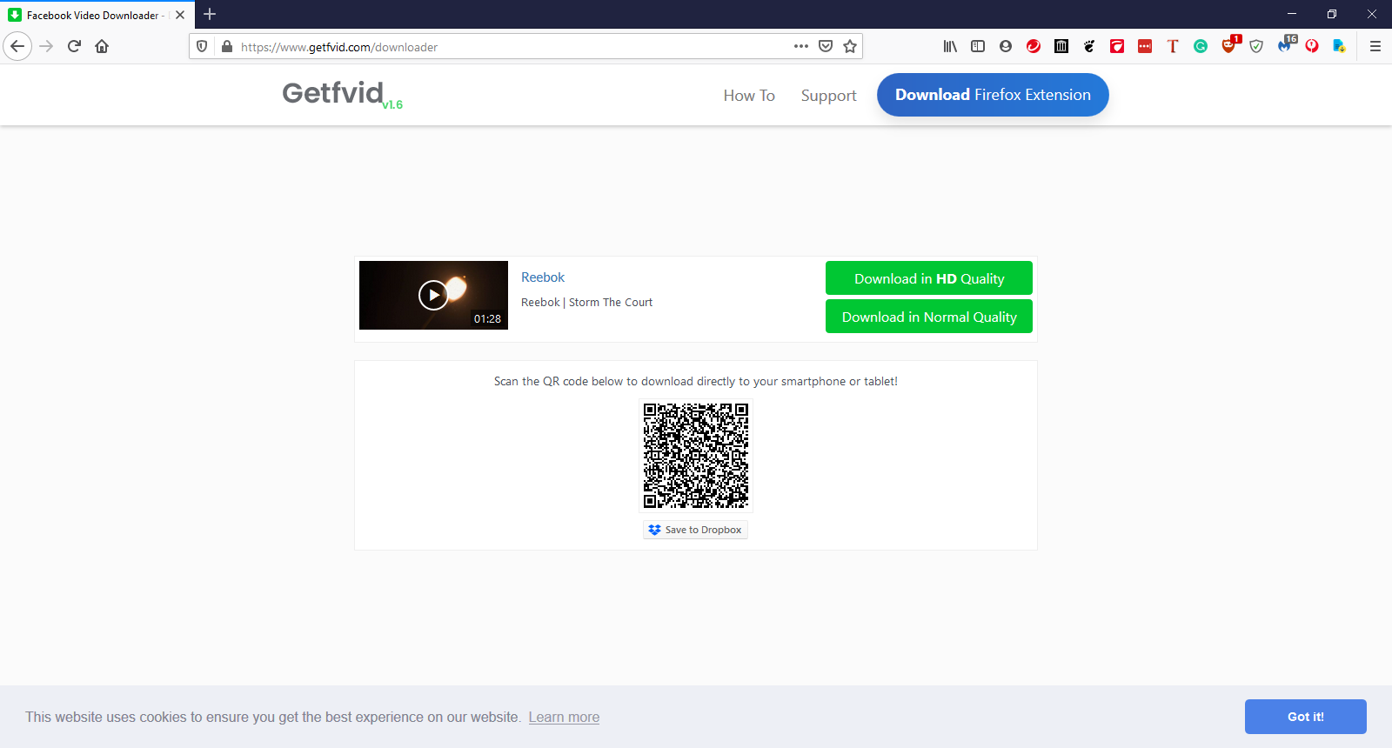The width and height of the screenshot is (1392, 748).
Task: Click the QR code image
Action: tap(696, 456)
